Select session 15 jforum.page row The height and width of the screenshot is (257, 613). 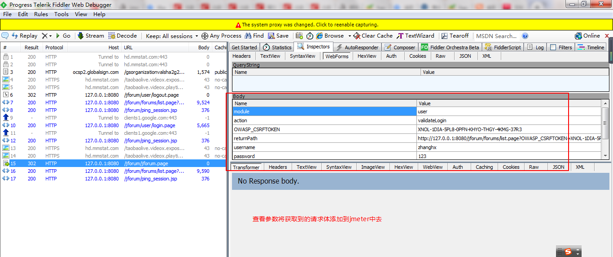click(x=114, y=163)
